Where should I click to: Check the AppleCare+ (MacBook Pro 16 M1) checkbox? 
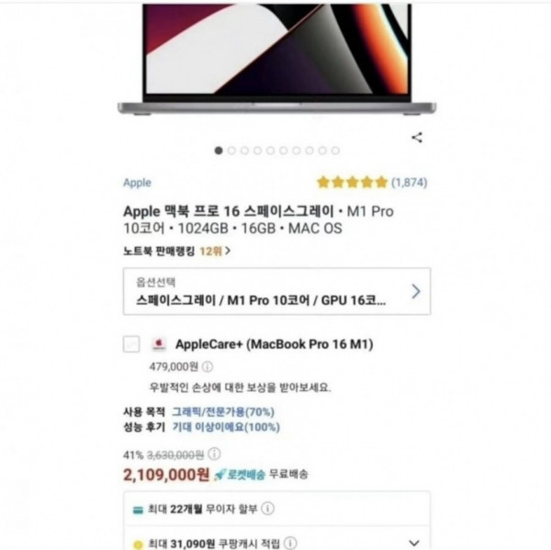tap(131, 343)
